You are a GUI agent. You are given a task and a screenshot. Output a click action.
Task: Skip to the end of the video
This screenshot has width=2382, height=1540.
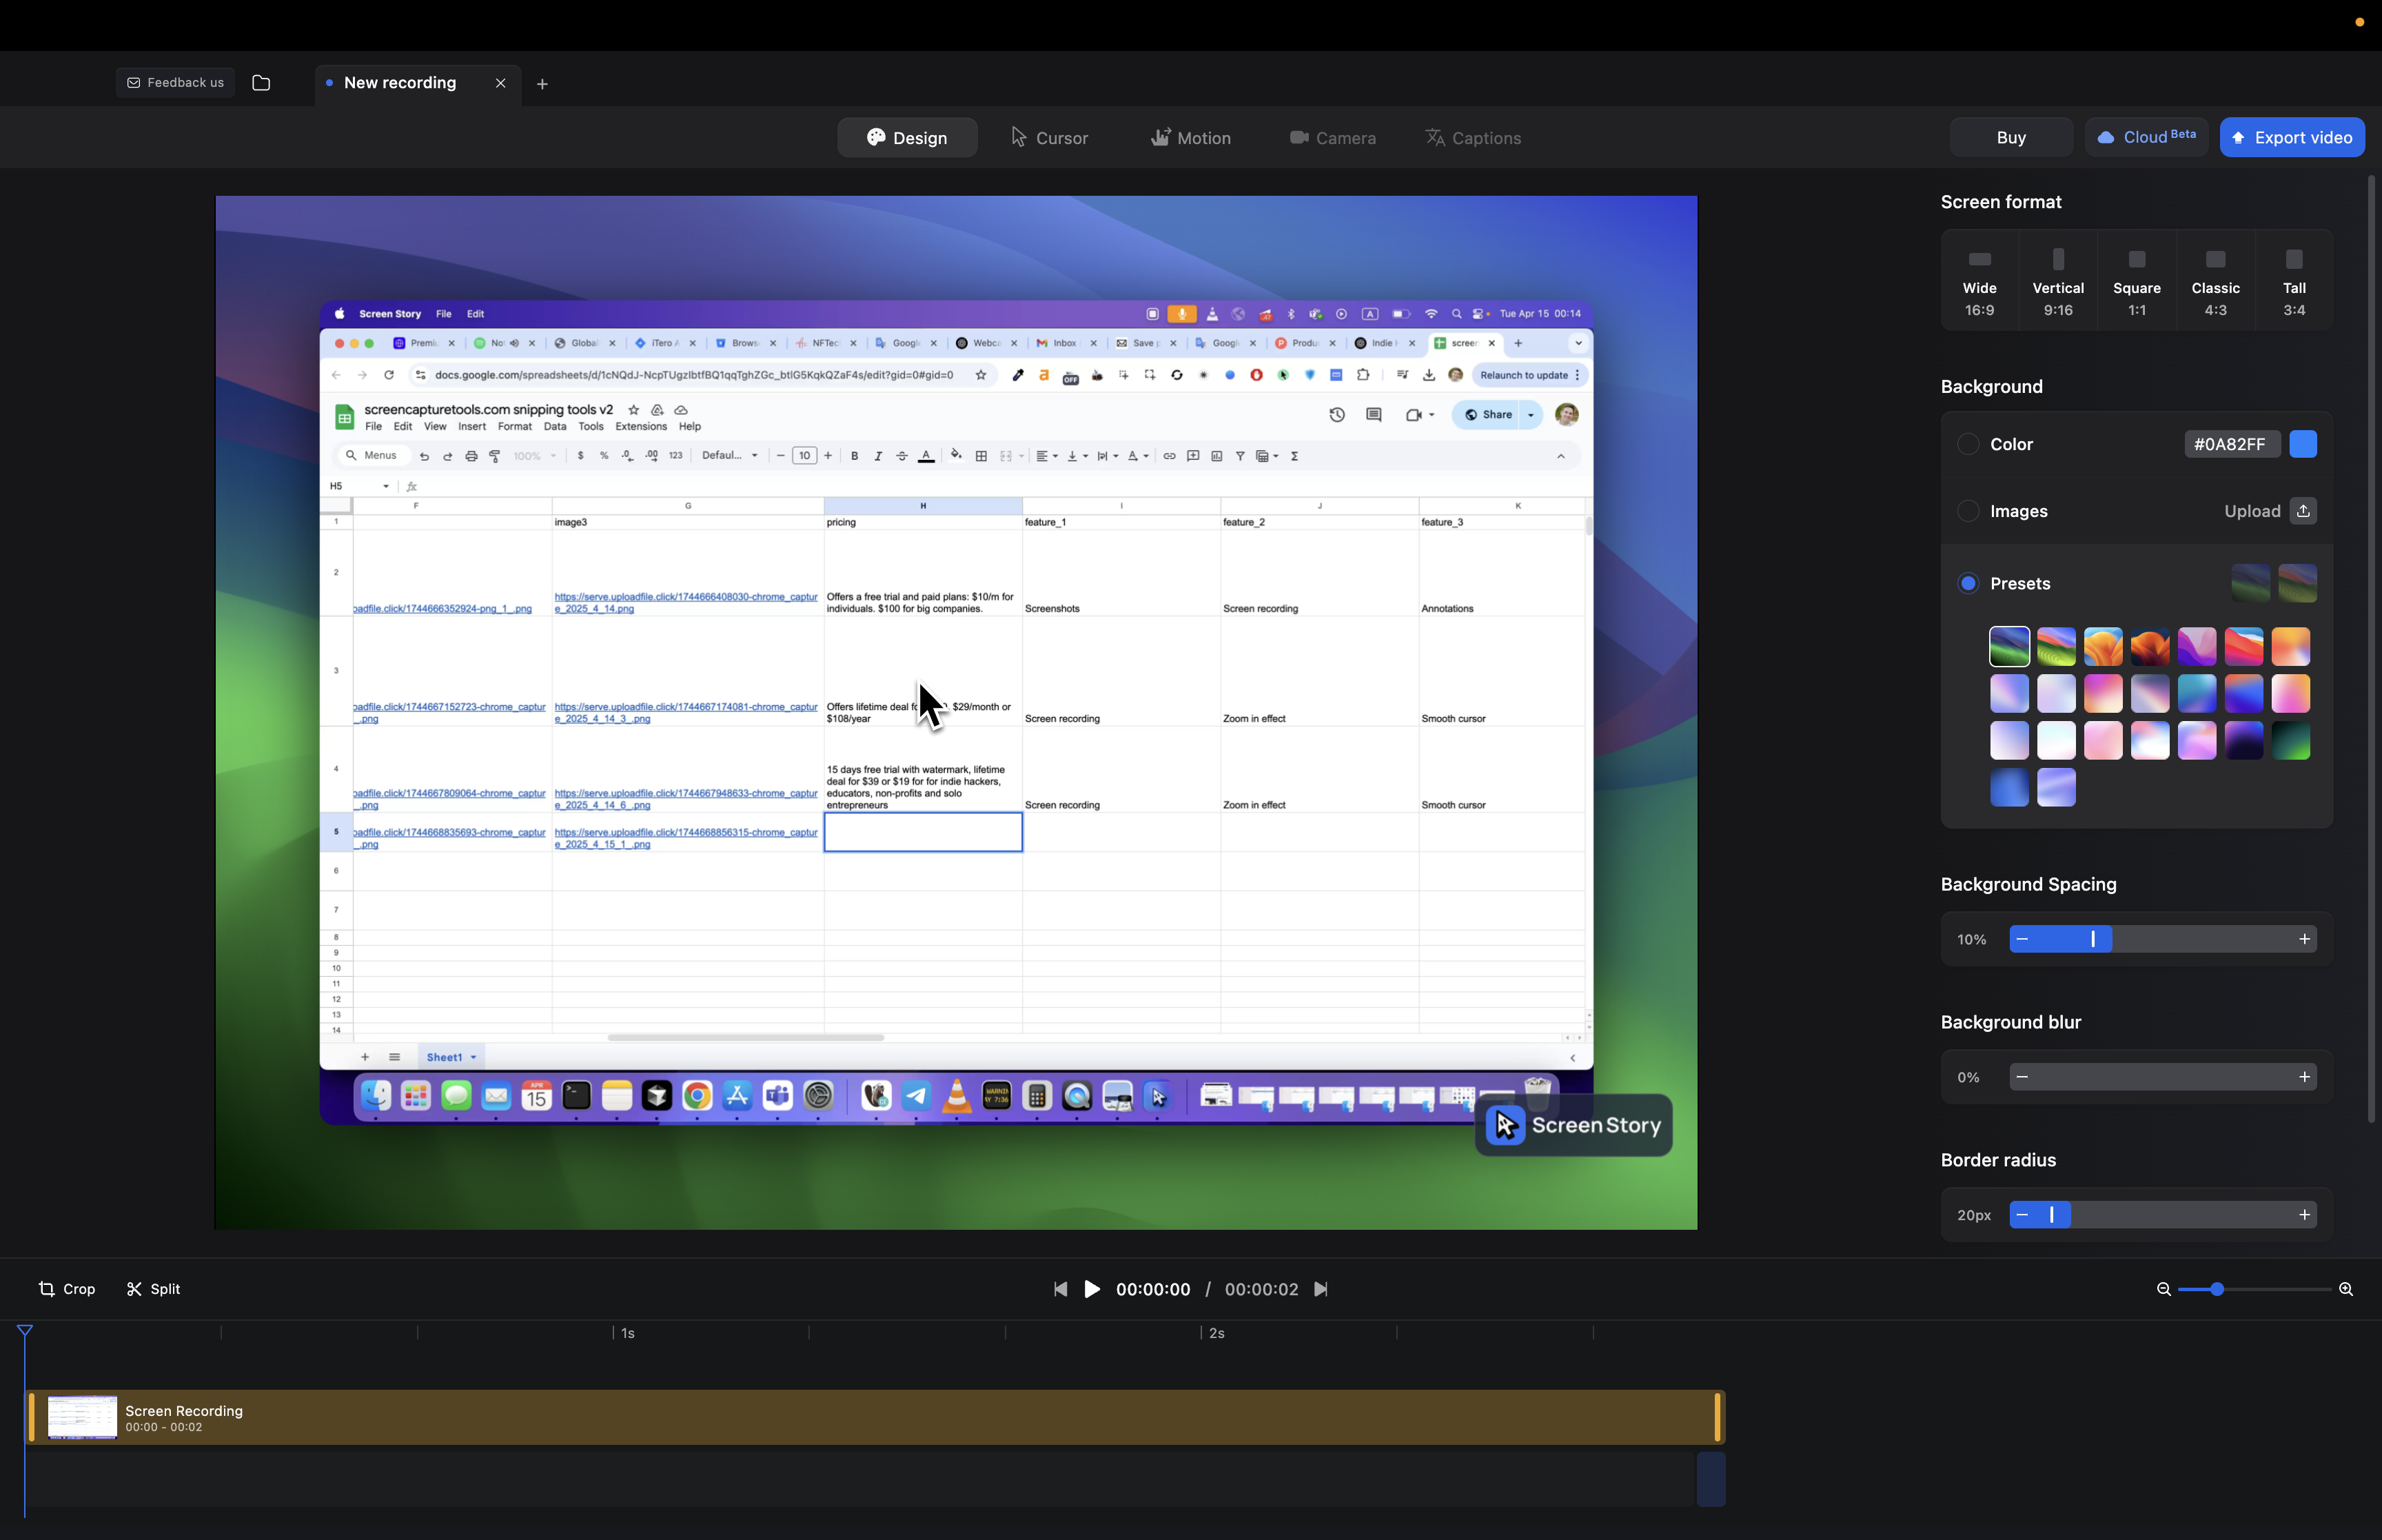tap(1321, 1290)
